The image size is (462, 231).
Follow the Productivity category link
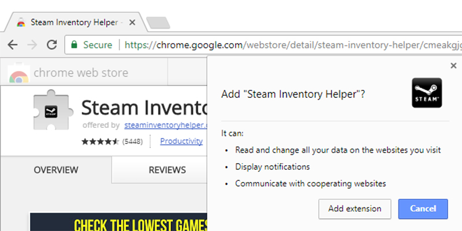[181, 141]
